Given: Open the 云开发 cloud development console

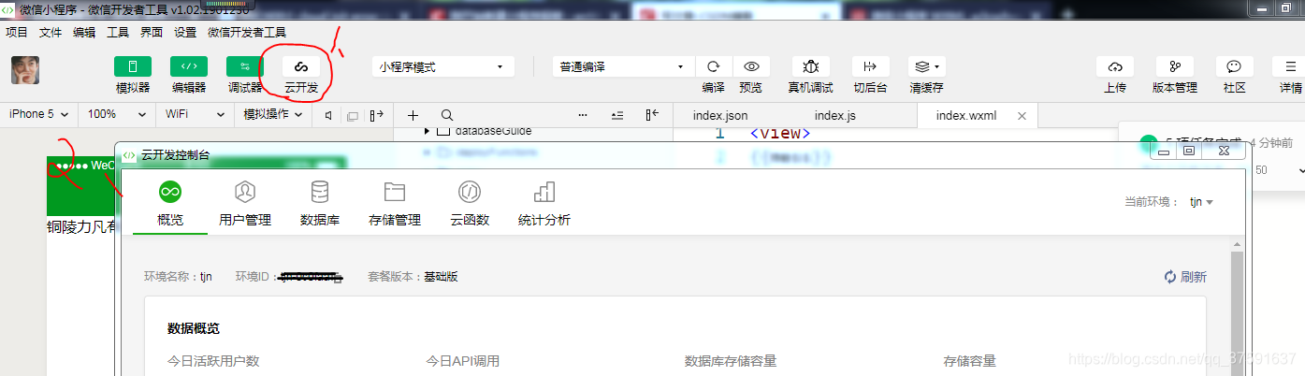Looking at the screenshot, I should (x=301, y=67).
